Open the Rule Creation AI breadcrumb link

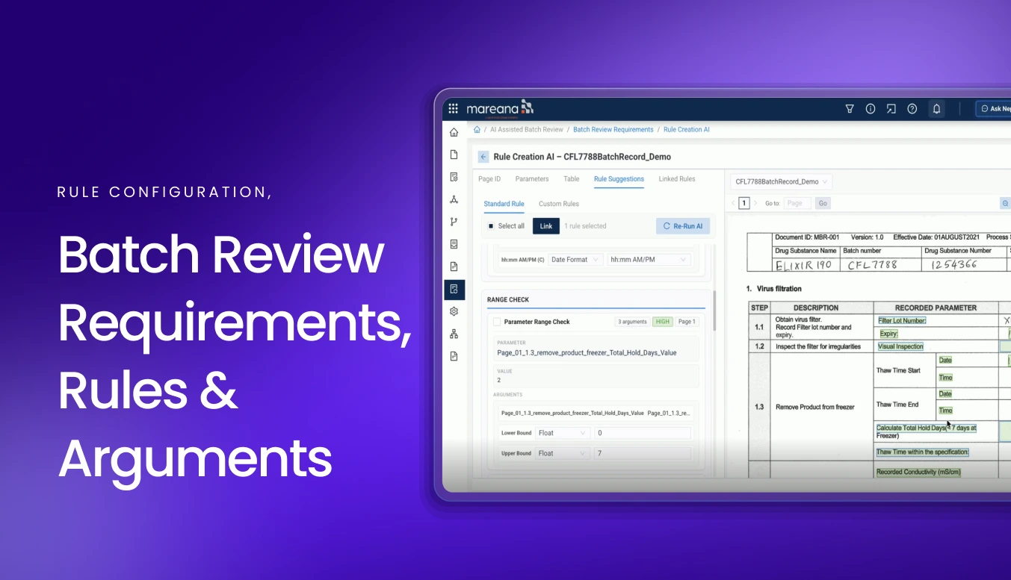pyautogui.click(x=687, y=129)
